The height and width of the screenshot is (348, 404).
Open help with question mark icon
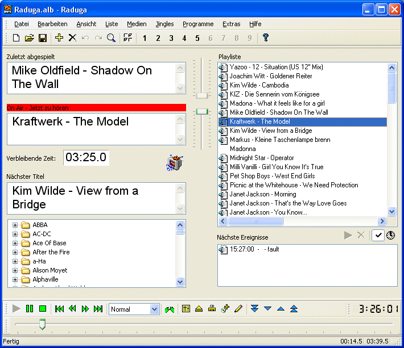coord(266,38)
